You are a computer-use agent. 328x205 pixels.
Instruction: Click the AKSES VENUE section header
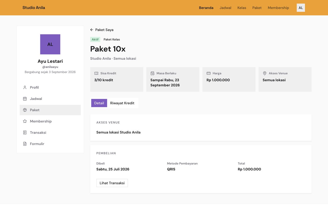click(108, 122)
